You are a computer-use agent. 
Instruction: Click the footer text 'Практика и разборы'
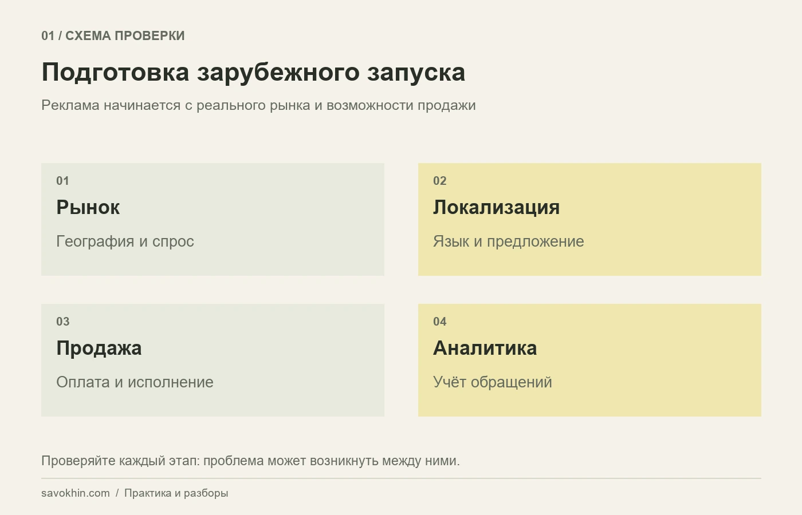pyautogui.click(x=176, y=493)
